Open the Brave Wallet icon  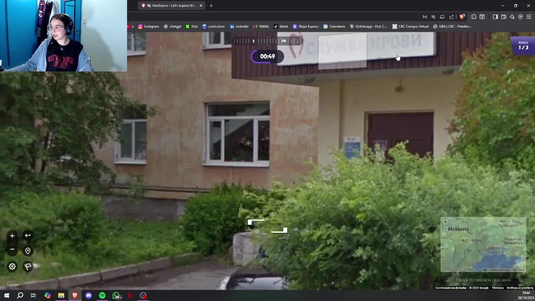504,17
